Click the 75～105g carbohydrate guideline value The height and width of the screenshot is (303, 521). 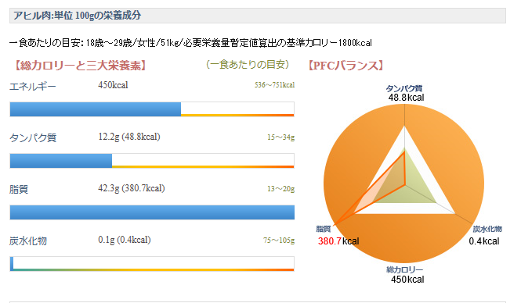[x=279, y=240]
